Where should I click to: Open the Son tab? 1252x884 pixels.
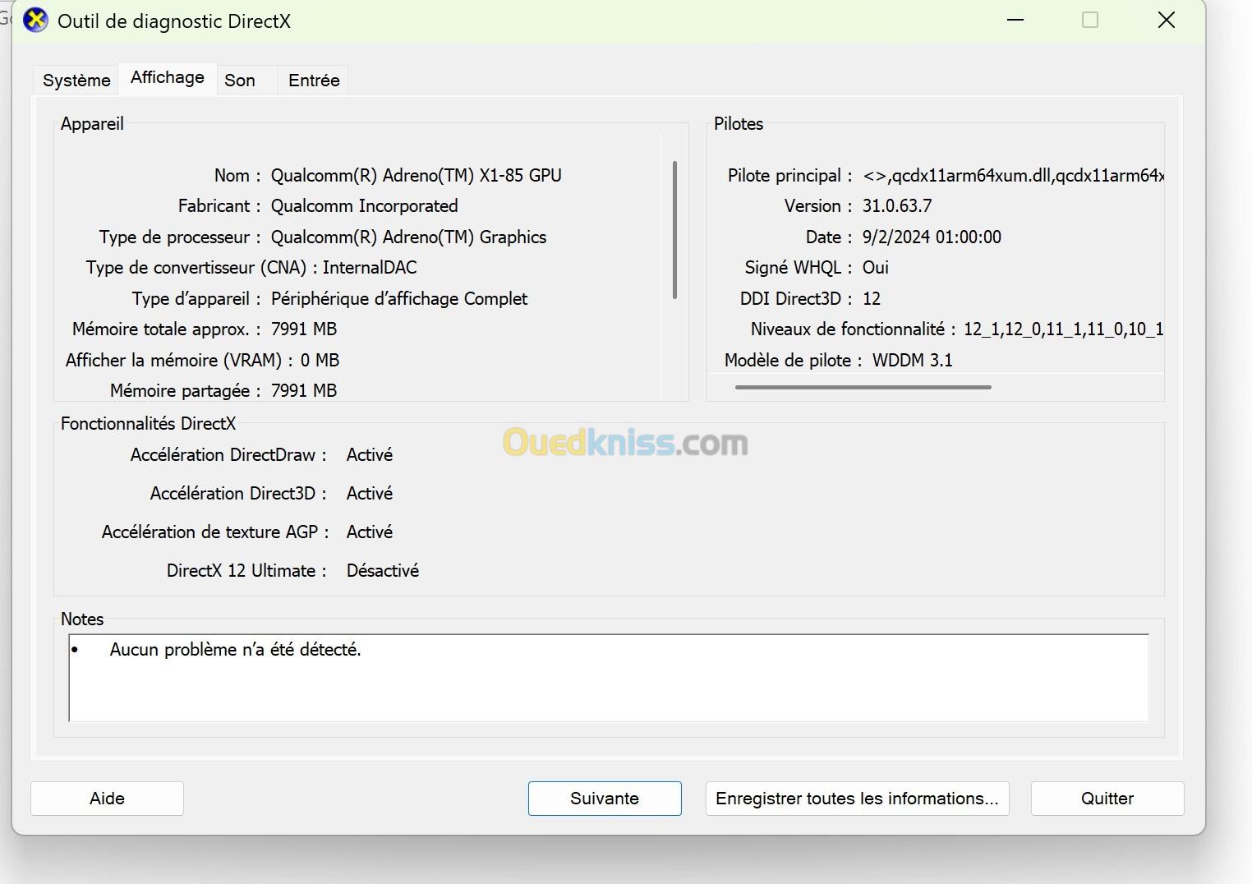(240, 81)
